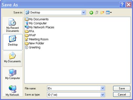Select the FFA folder in list
Screen dimensions: 133x100
pyautogui.click(x=30, y=31)
